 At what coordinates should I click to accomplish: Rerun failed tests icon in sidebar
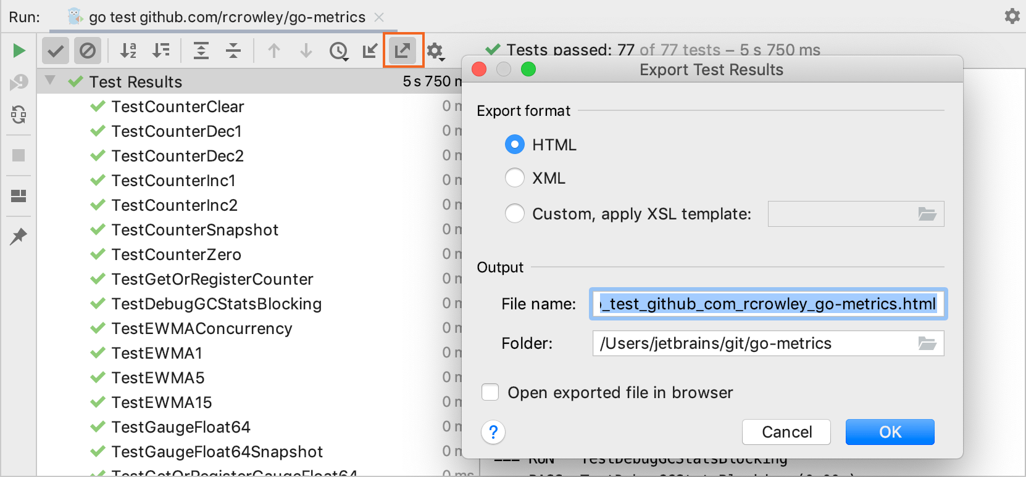click(x=19, y=83)
